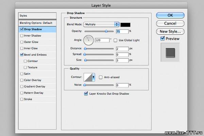Screen dimensions: 204x136
Task: Click the Noise slider handle
Action: (x=85, y=85)
